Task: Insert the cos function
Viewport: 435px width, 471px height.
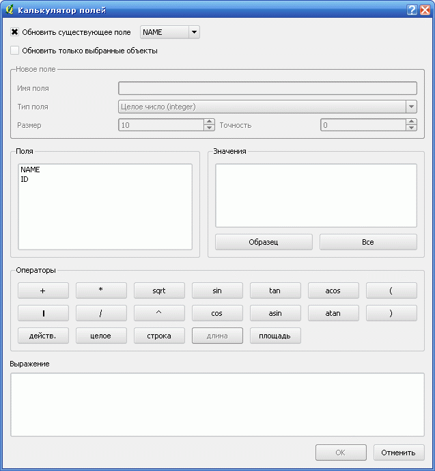Action: click(217, 313)
